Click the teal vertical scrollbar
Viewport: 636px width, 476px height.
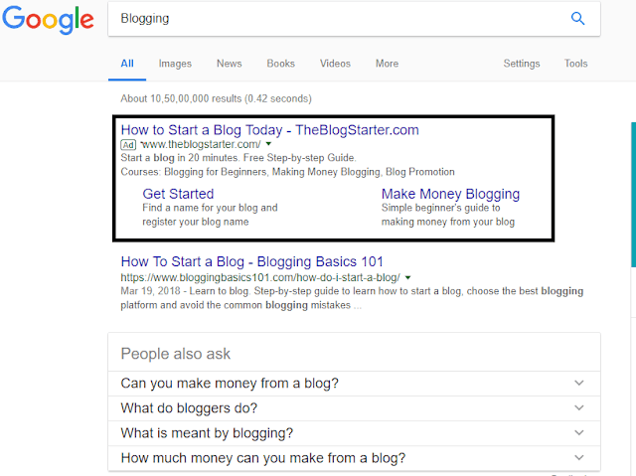click(634, 195)
